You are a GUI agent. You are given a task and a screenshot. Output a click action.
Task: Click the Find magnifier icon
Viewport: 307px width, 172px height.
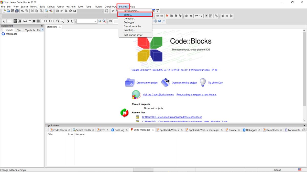[47, 11]
